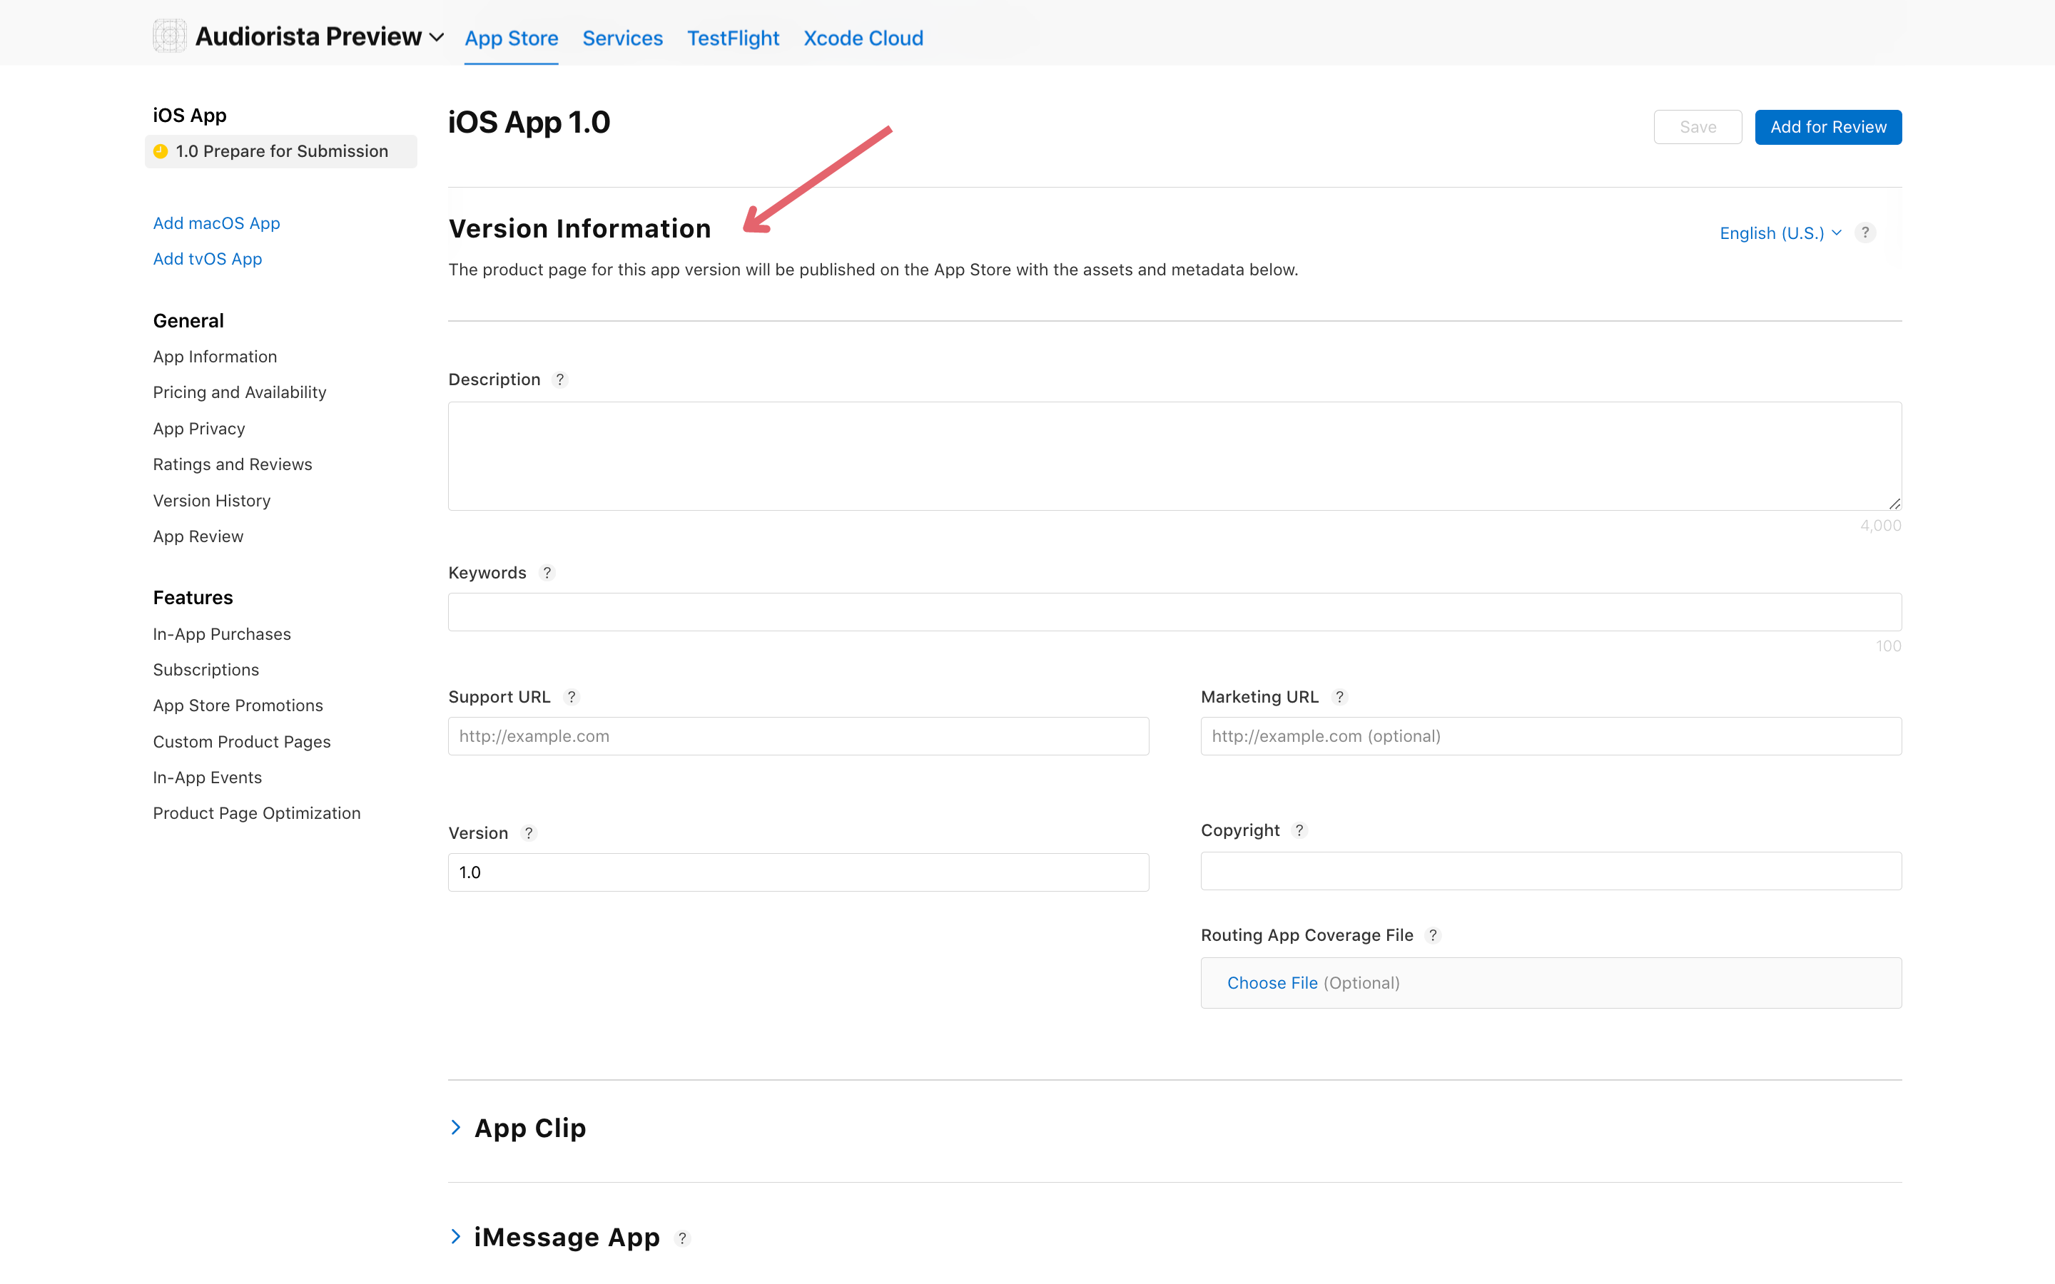Screen dimensions: 2055x1284
Task: Go to the TestFlight tab
Action: click(x=733, y=39)
